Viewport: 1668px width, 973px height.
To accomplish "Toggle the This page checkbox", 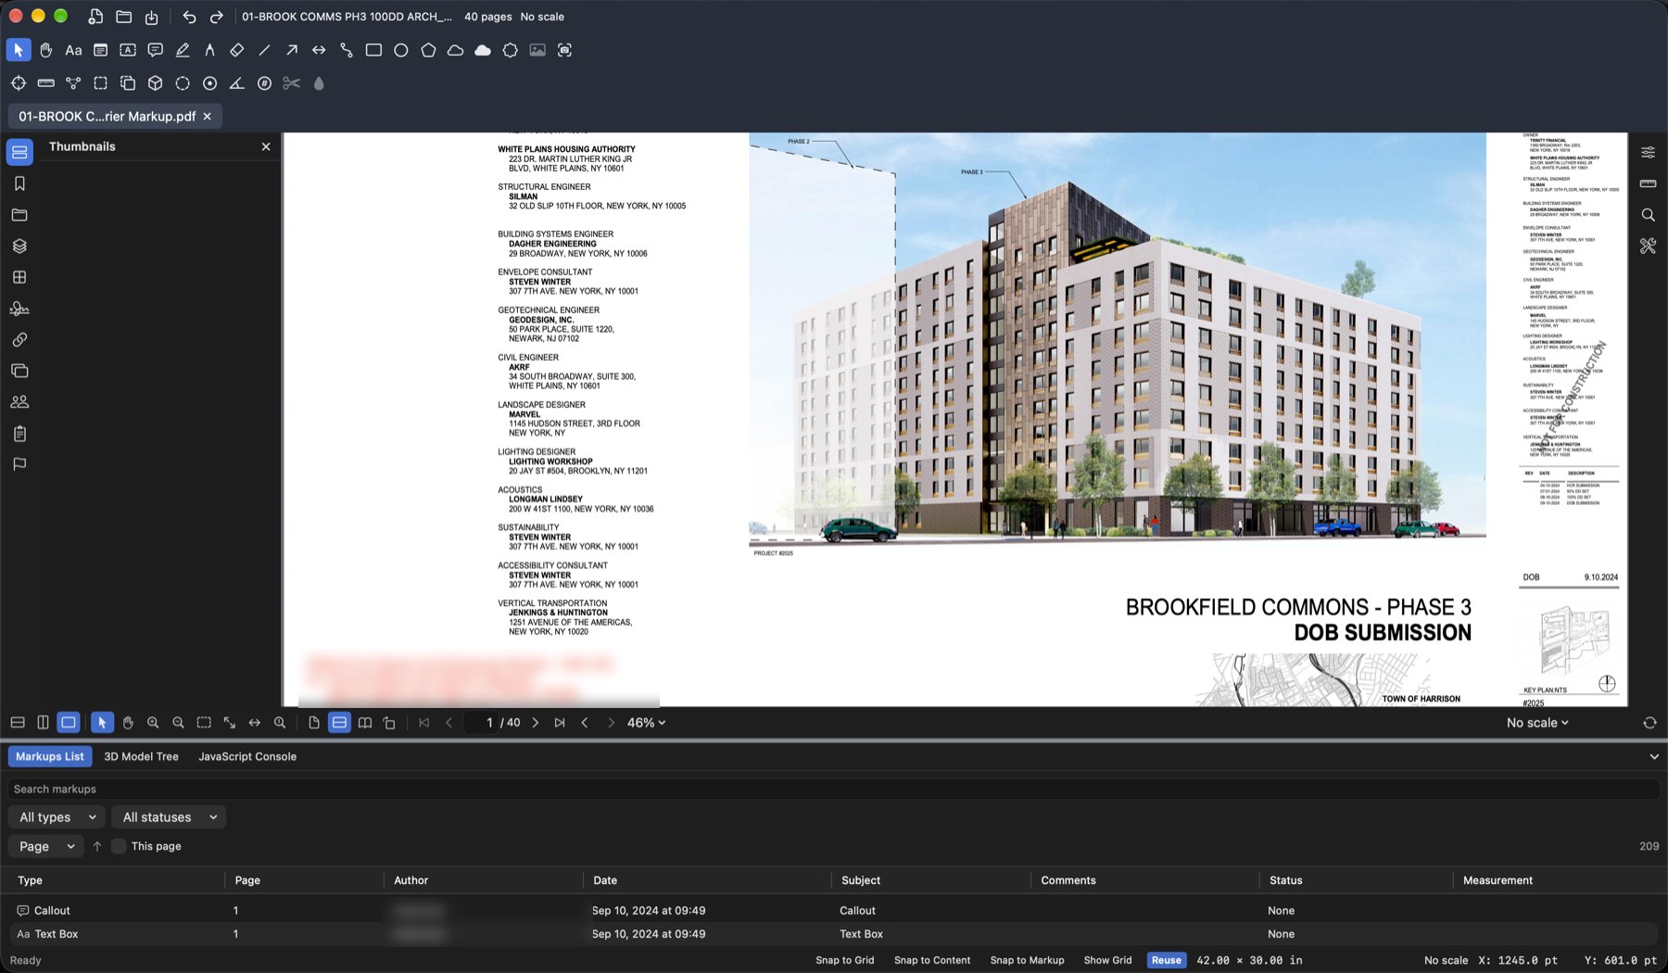I will pos(119,846).
